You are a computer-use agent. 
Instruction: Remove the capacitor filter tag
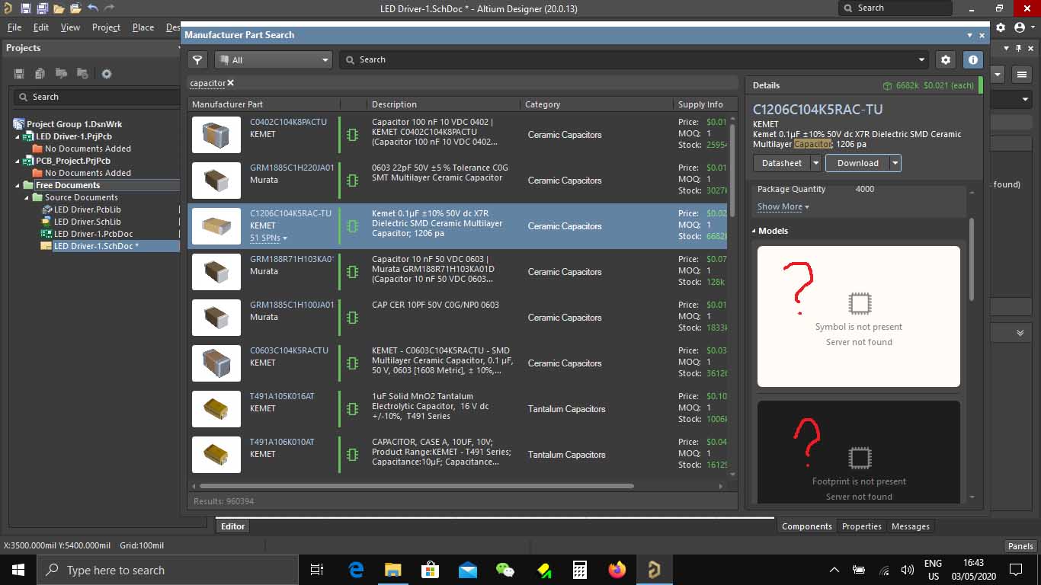[231, 83]
